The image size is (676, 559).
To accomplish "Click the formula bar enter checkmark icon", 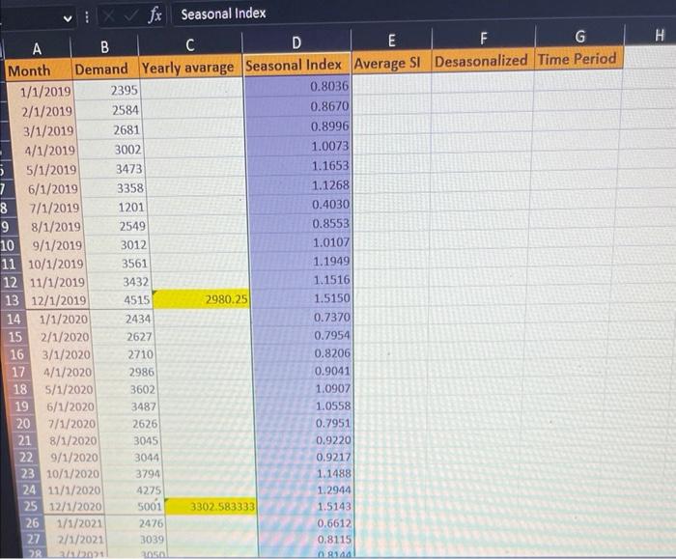I will coord(130,16).
